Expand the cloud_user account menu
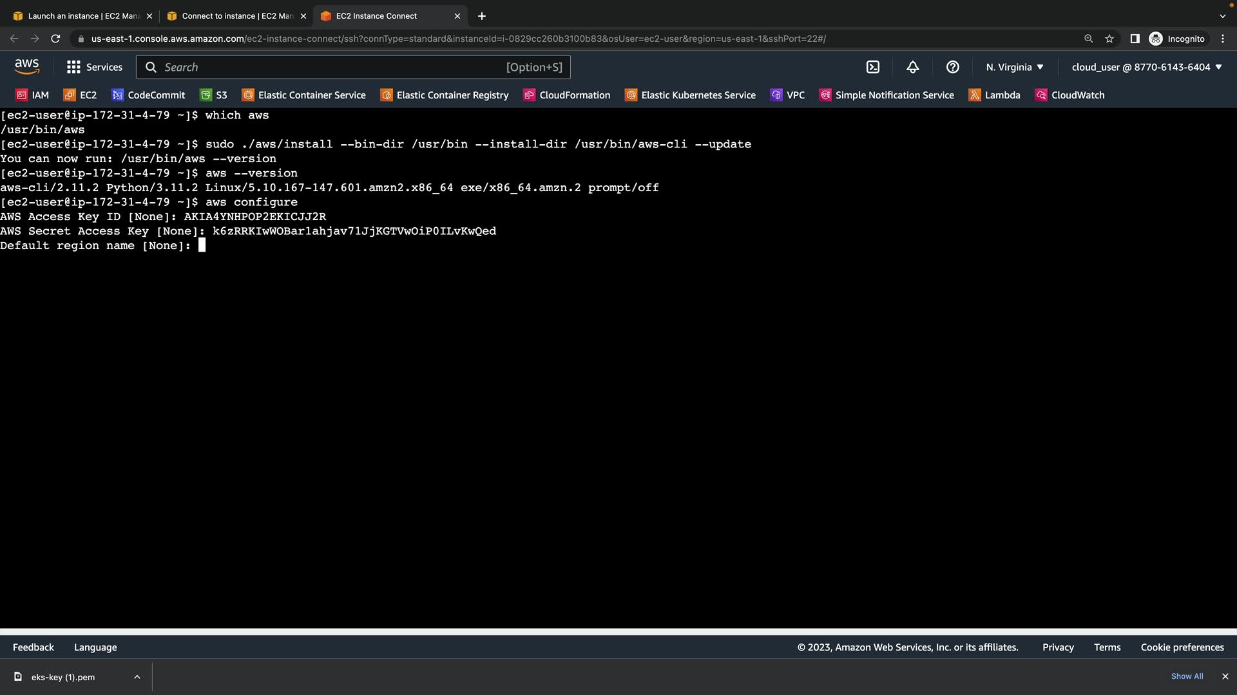This screenshot has width=1237, height=695. (1147, 67)
